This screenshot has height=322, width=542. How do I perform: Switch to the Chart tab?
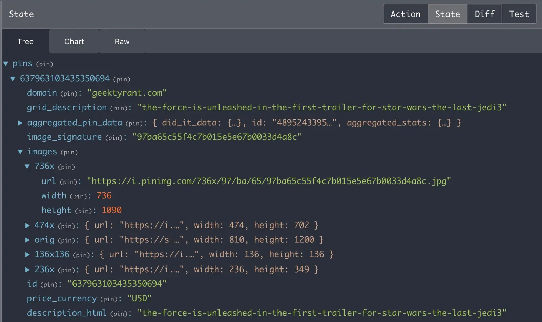74,41
